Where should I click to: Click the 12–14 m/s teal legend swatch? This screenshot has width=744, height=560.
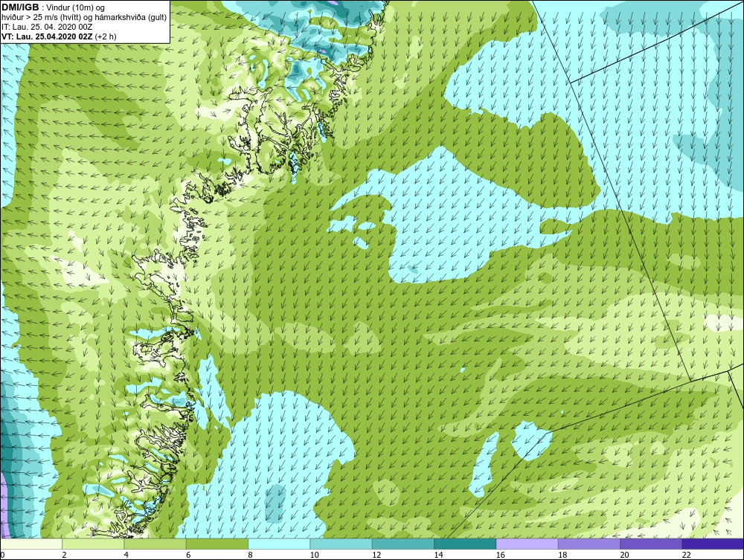pos(403,544)
